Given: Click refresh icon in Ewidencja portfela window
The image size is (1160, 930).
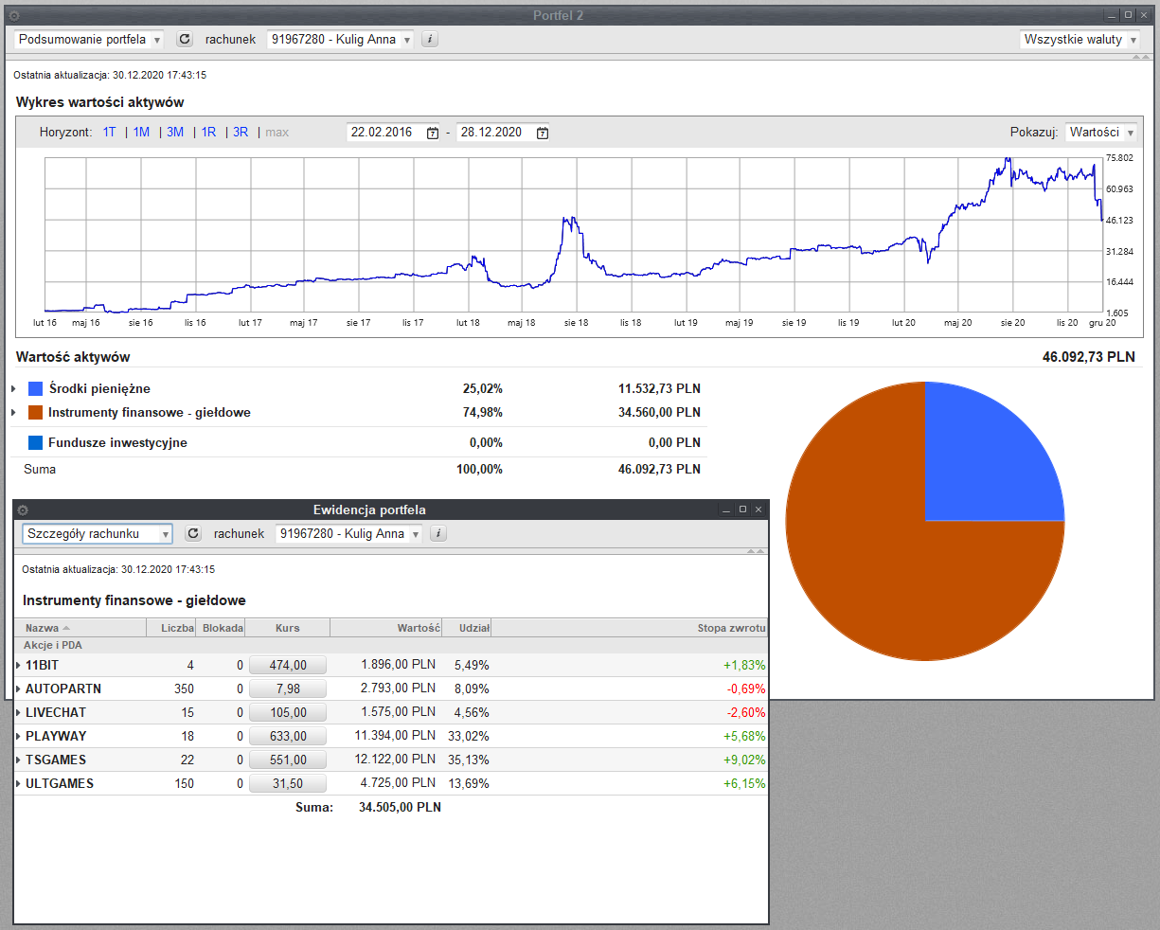Looking at the screenshot, I should click(193, 533).
